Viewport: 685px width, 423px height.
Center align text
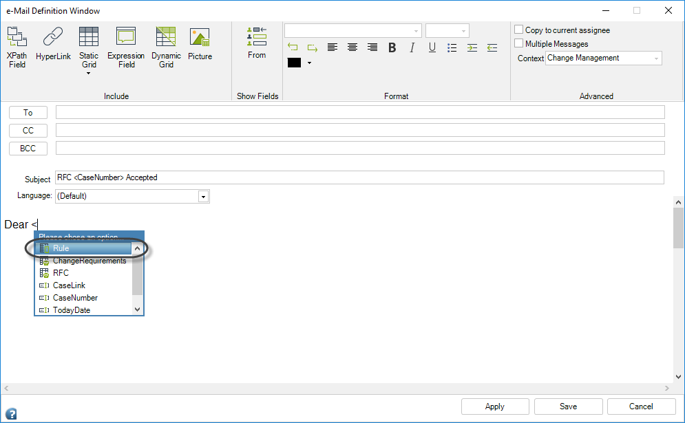[x=352, y=47]
